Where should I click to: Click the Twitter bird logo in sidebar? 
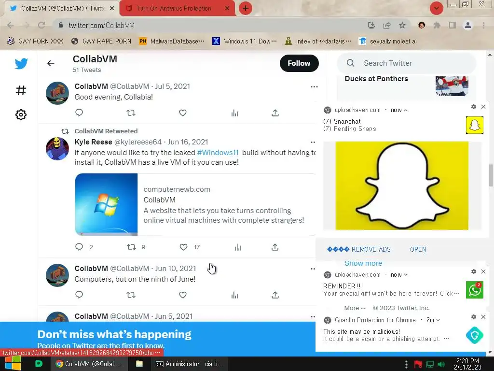[x=21, y=64]
